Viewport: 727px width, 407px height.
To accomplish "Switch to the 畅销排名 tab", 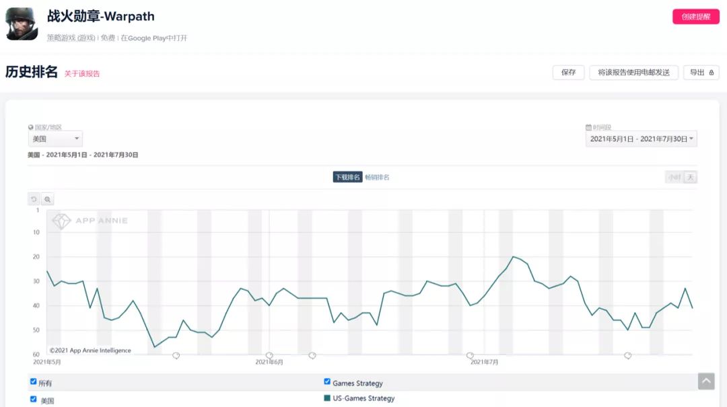I will pyautogui.click(x=377, y=177).
